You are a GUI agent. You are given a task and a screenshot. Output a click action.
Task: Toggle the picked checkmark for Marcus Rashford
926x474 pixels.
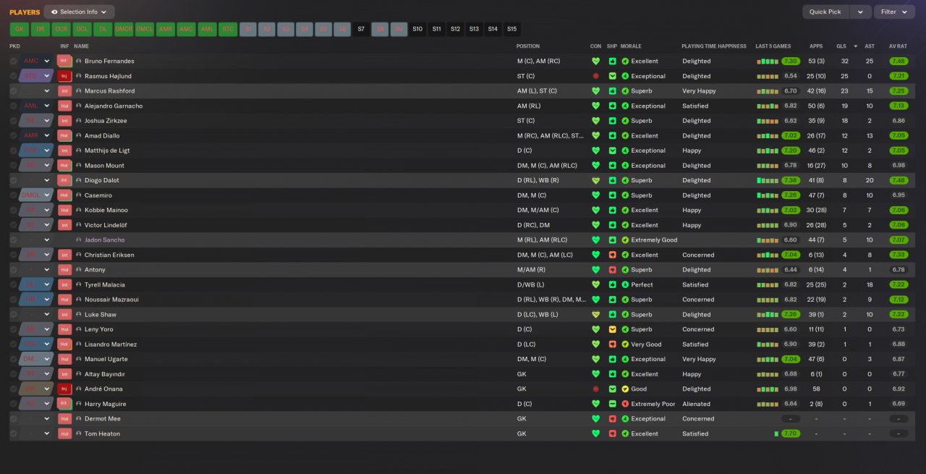coord(13,91)
